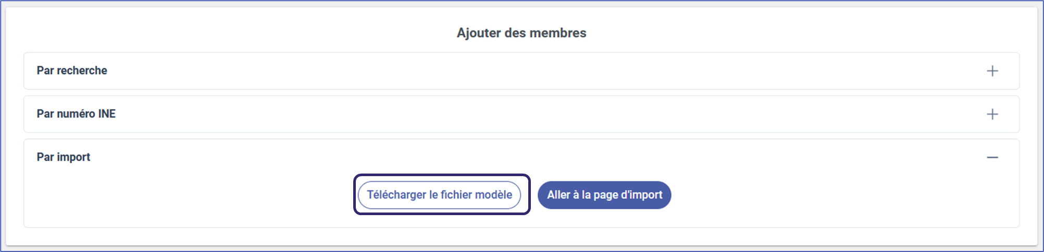Expand the Par numéro INE section
Viewport: 1044px width, 252px height.
click(x=521, y=114)
